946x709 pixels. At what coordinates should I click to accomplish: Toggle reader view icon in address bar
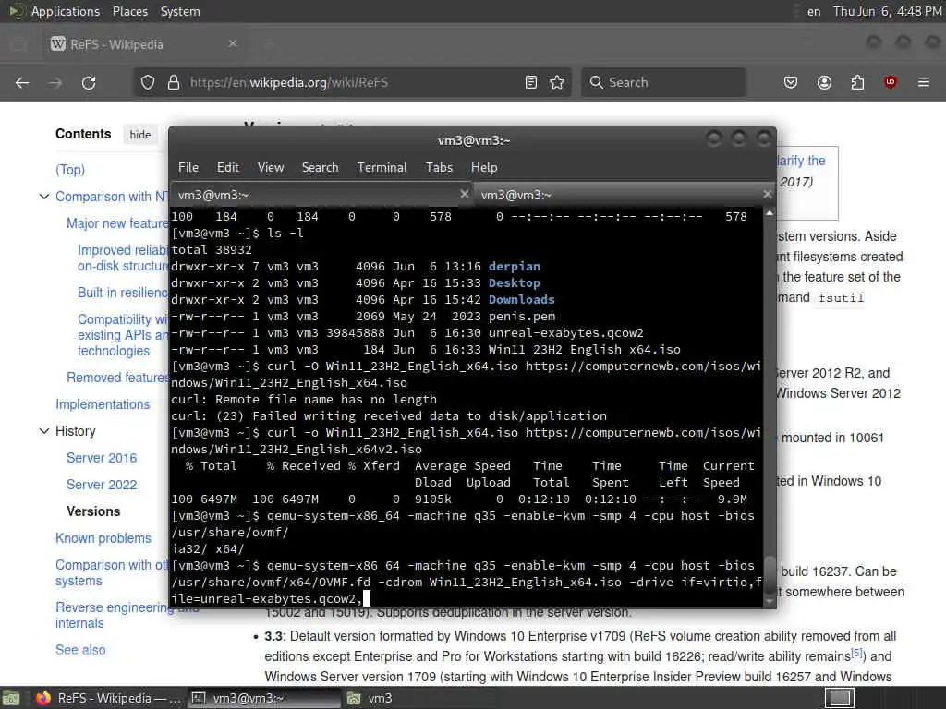pyautogui.click(x=531, y=82)
